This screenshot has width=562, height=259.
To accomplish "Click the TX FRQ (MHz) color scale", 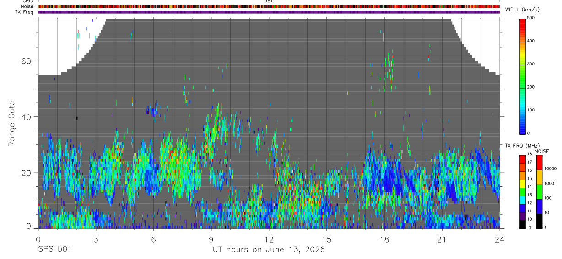I will (x=523, y=191).
